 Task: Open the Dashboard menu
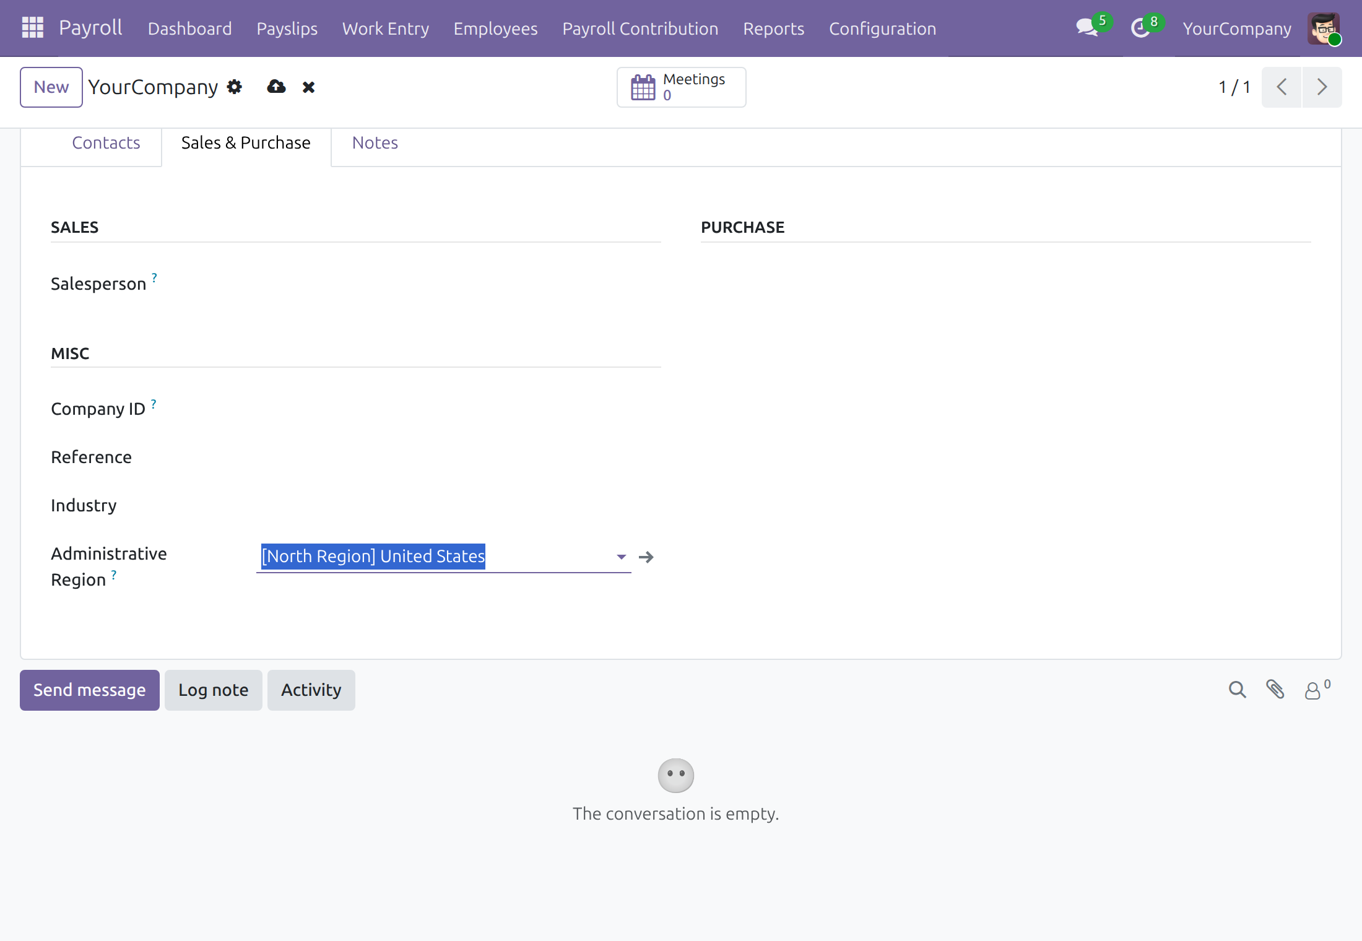[189, 28]
